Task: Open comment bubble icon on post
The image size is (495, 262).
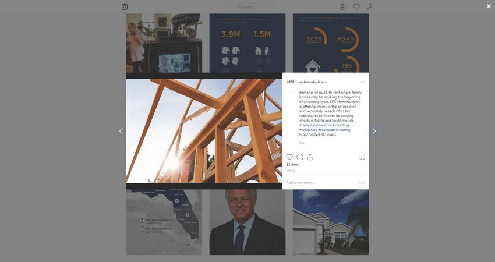Action: [300, 157]
